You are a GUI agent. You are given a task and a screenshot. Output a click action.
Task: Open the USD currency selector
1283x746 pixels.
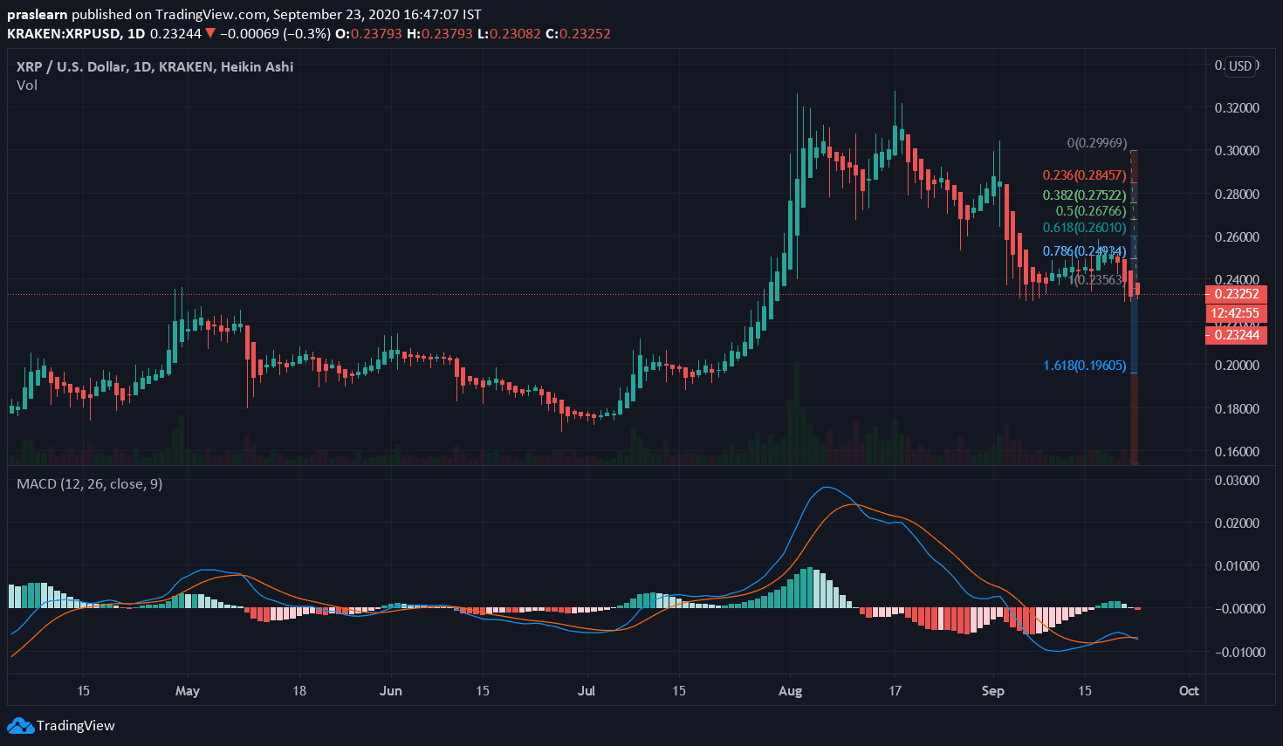1240,66
